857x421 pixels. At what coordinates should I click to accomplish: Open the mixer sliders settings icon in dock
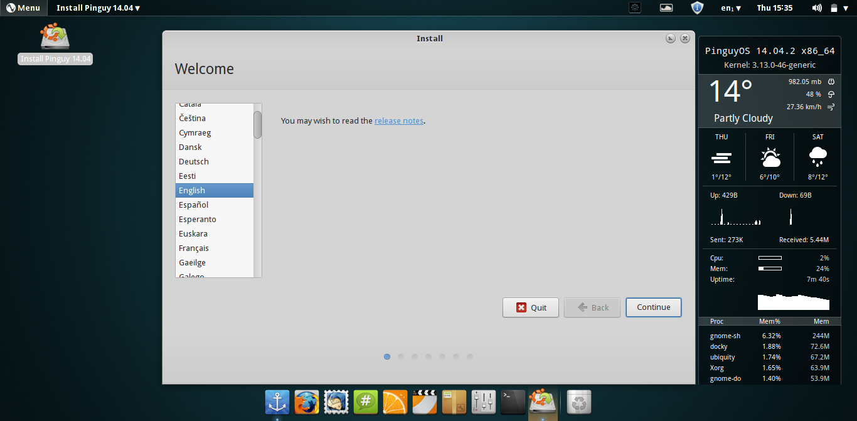coord(484,402)
